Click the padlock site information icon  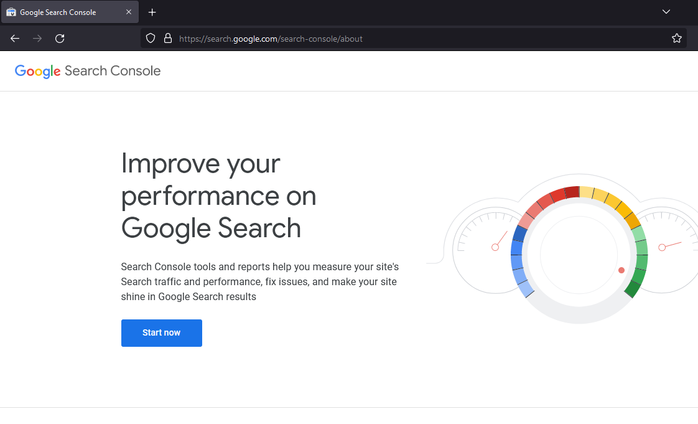click(x=167, y=39)
